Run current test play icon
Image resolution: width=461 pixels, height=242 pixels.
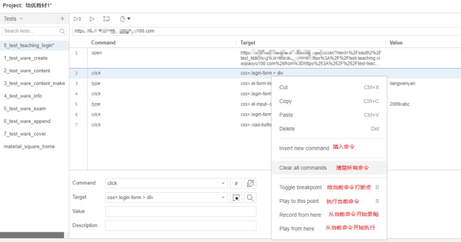coord(92,19)
